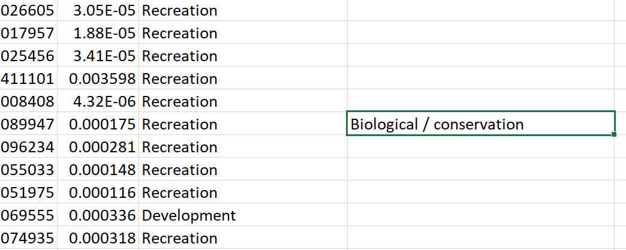Viewport: 626px width, 250px height.
Task: Select the cell ending in 026605
Action: [28, 10]
